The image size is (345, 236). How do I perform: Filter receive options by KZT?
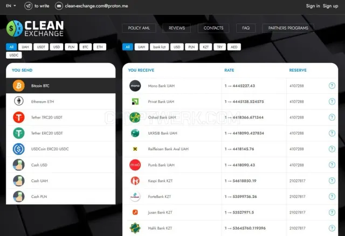(x=206, y=47)
